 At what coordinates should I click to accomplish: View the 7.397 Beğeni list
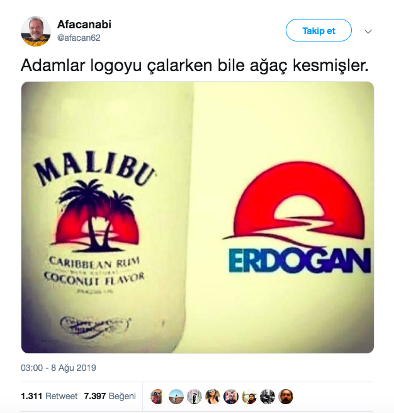point(110,396)
